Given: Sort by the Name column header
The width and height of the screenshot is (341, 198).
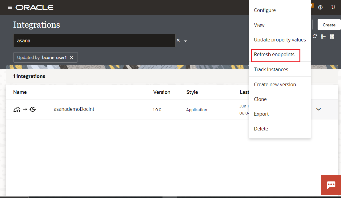Looking at the screenshot, I should 20,92.
